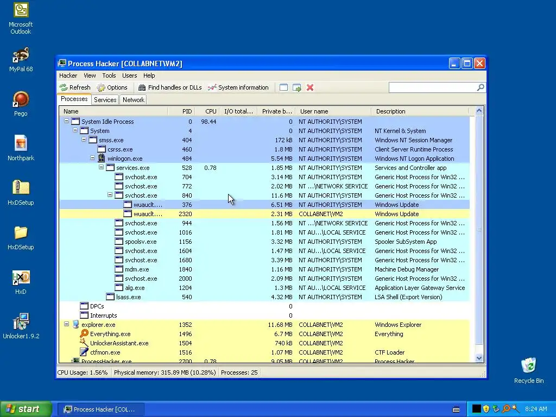Switch to the Network tab
Screen dimensions: 556x417
(x=134, y=100)
